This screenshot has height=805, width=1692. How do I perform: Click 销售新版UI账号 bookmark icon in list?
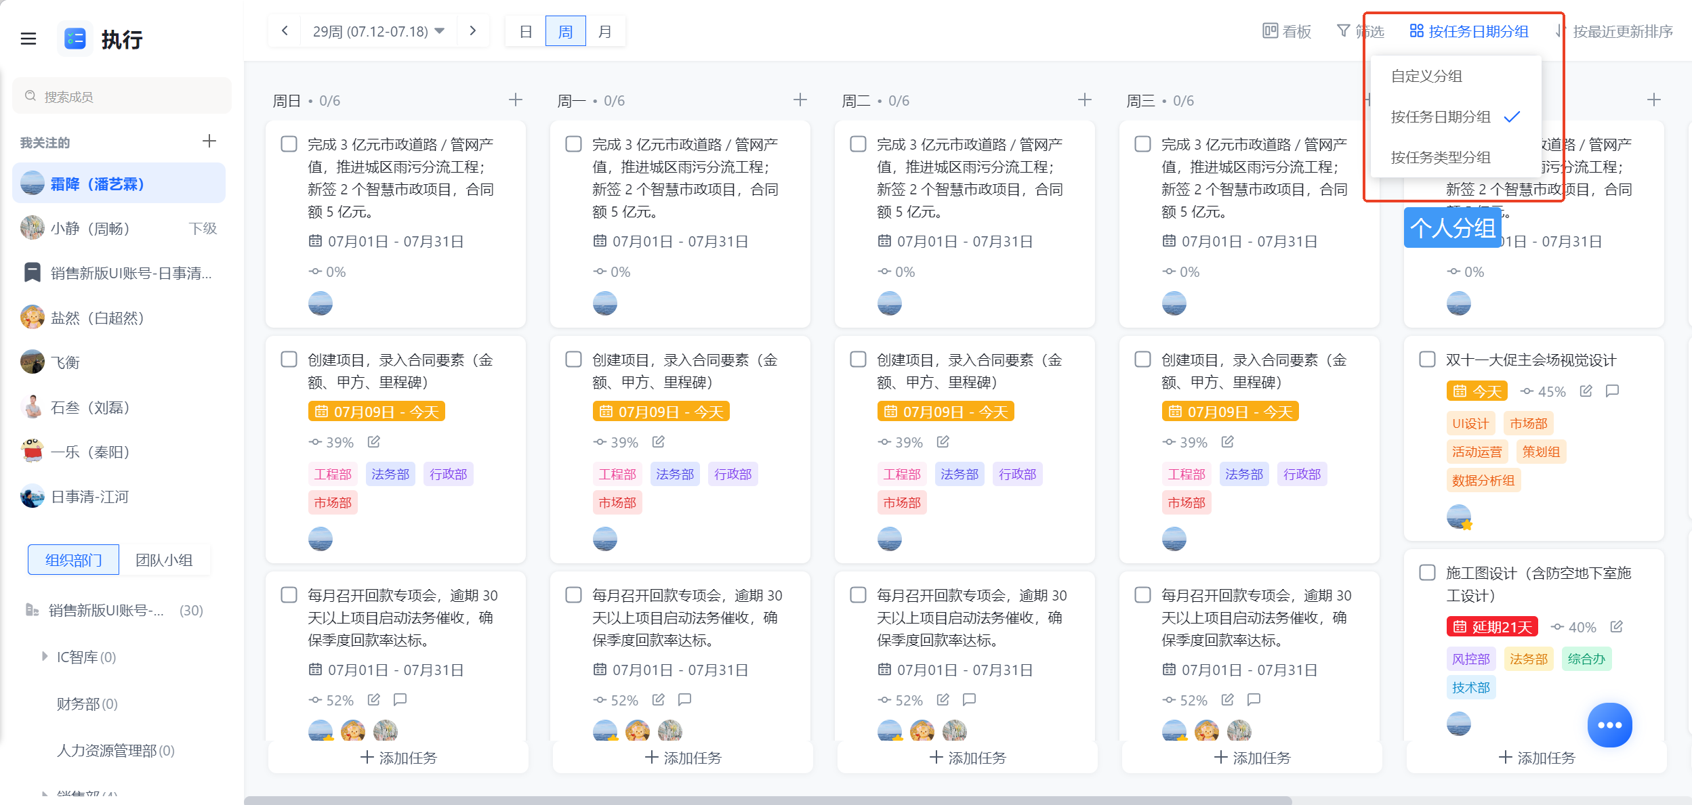32,273
